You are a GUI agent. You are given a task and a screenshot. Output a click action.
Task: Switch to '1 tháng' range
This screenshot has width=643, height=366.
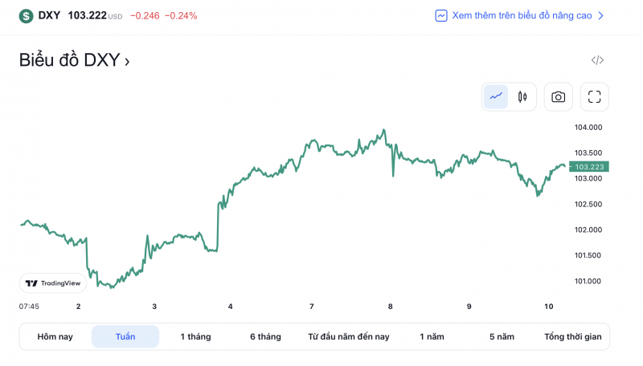click(x=195, y=336)
